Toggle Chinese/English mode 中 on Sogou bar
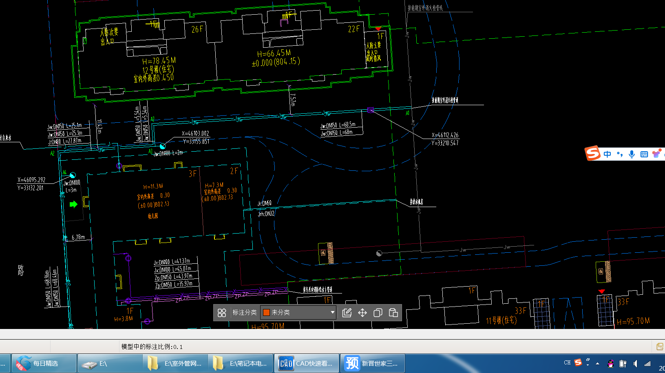Screen dimensions: 665x373 (608, 154)
